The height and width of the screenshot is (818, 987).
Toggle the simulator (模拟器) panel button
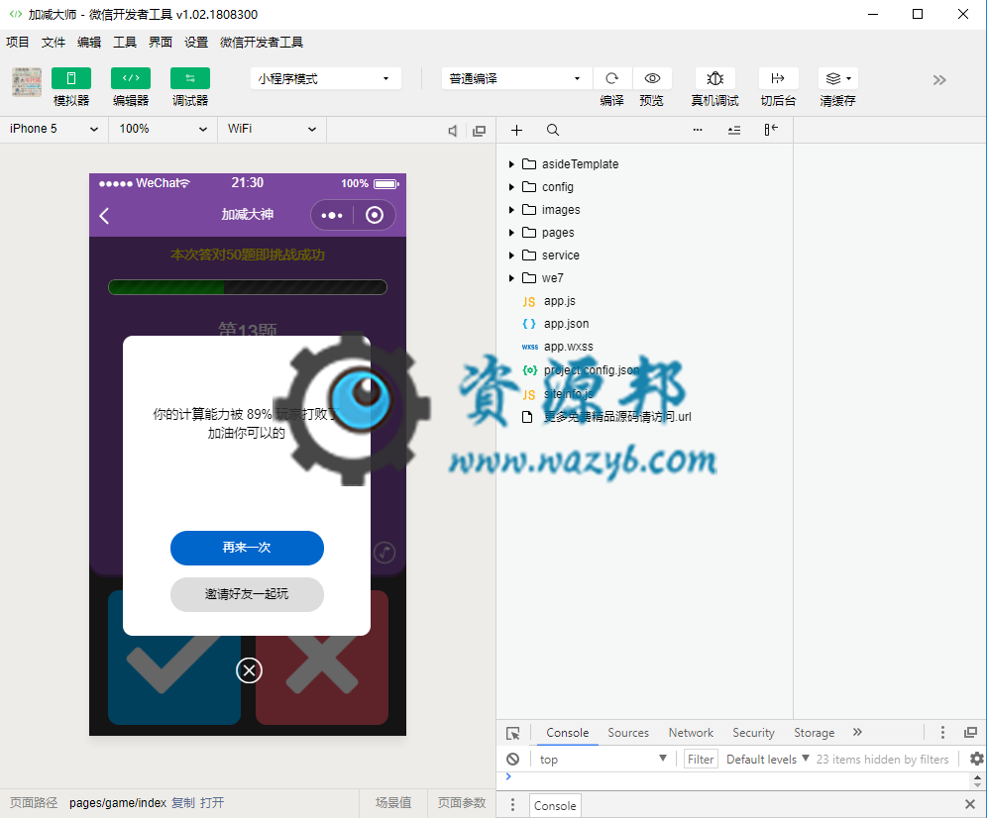pos(71,78)
